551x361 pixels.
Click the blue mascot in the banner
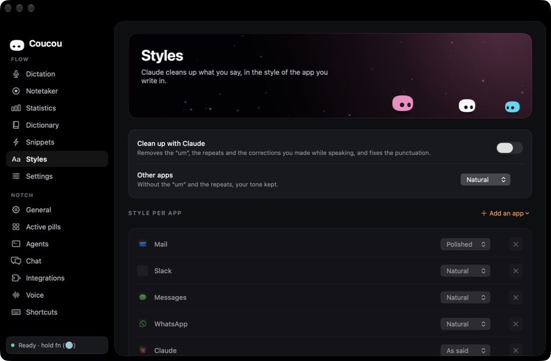tap(512, 107)
